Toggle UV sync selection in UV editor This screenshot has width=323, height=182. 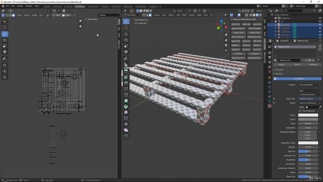tap(3, 15)
